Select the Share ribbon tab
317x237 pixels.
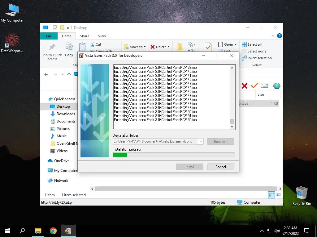point(85,36)
